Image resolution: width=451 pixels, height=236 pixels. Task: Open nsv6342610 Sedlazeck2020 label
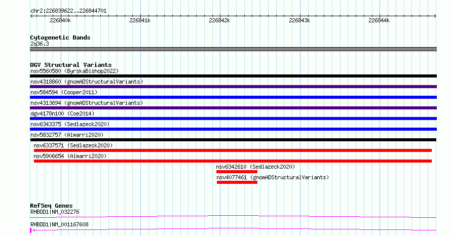click(x=255, y=167)
